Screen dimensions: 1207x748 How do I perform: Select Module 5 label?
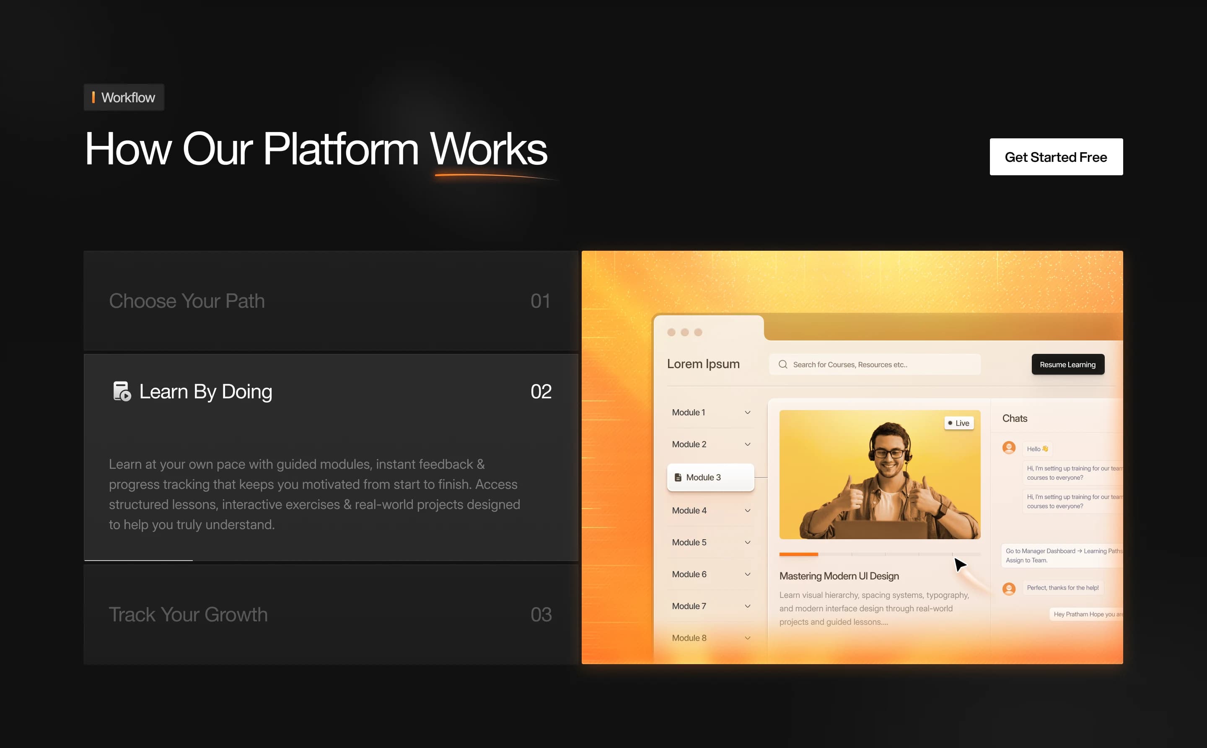689,543
